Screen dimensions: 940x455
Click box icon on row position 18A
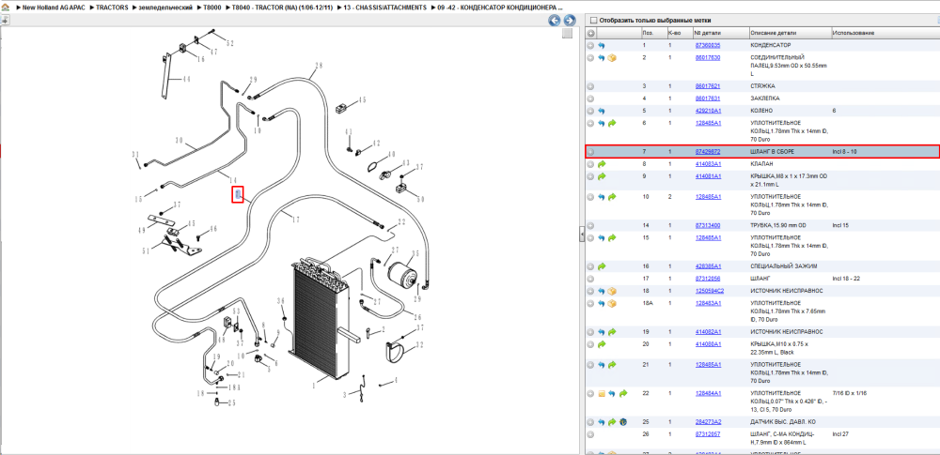click(x=612, y=304)
